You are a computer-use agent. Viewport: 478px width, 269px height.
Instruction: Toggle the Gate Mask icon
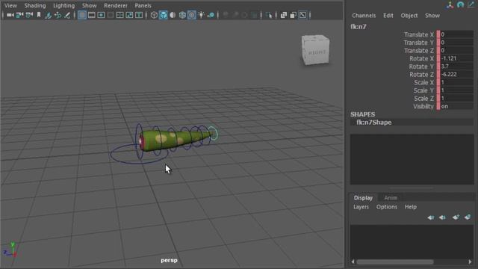pos(111,15)
